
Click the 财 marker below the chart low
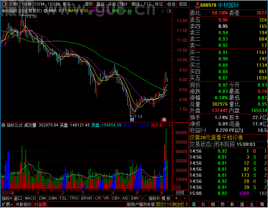[x=132, y=119]
